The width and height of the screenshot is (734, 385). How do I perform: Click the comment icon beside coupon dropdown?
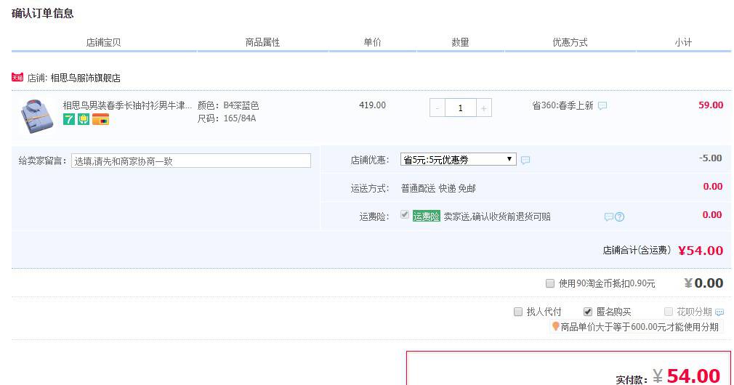(525, 160)
